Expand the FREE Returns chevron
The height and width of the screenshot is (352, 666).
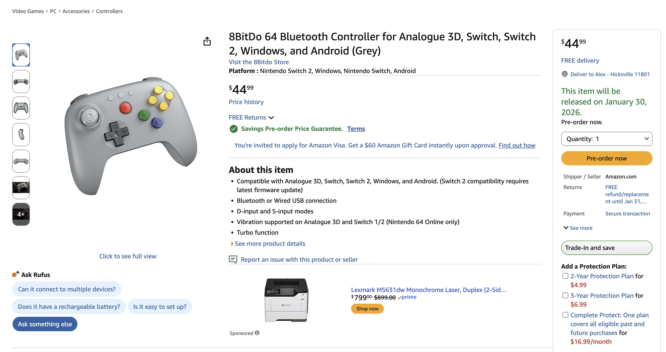[271, 118]
